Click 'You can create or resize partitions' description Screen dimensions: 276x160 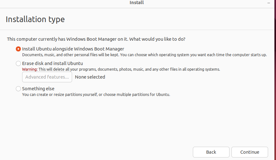tap(96, 95)
